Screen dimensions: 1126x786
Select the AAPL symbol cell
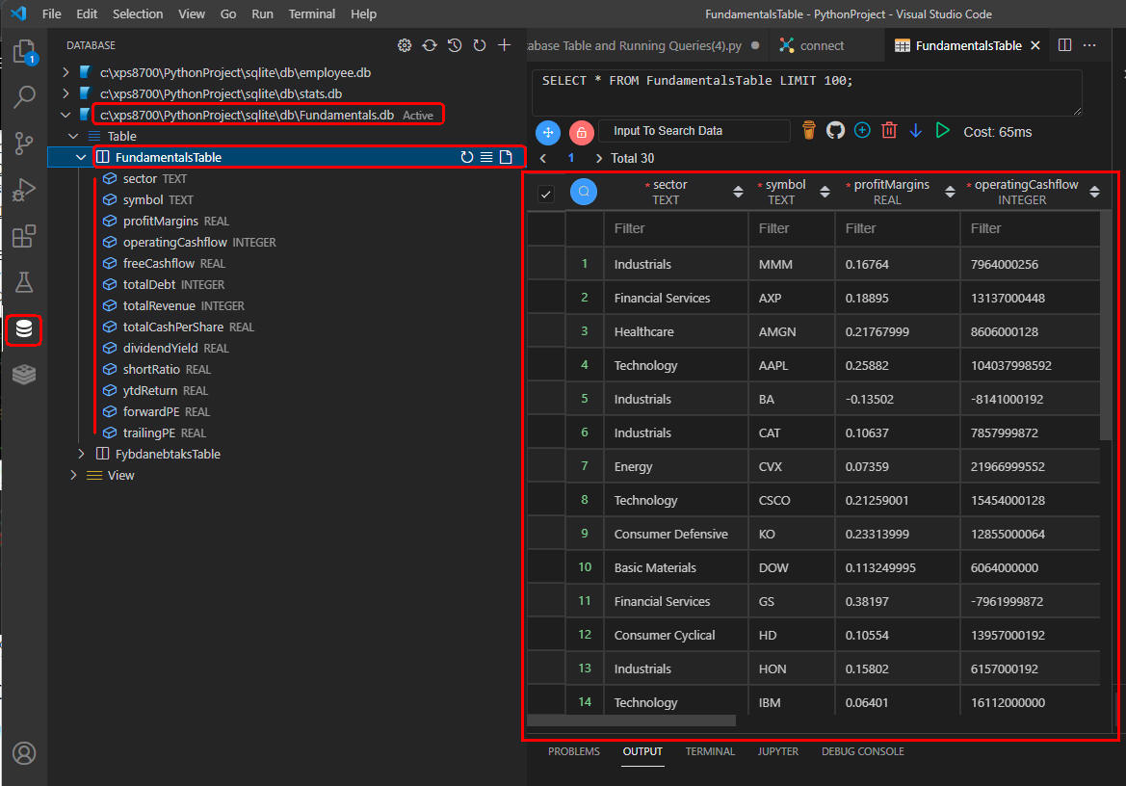click(792, 365)
